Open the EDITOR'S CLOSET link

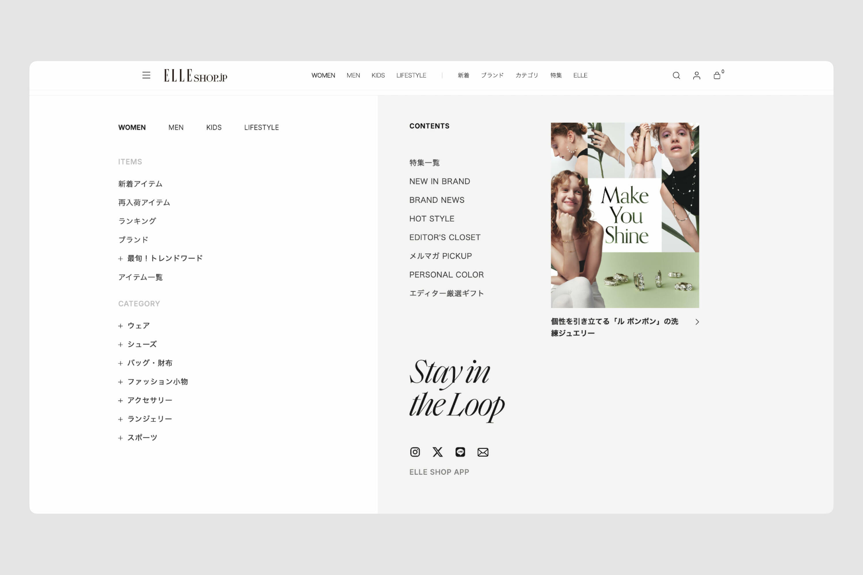point(444,237)
